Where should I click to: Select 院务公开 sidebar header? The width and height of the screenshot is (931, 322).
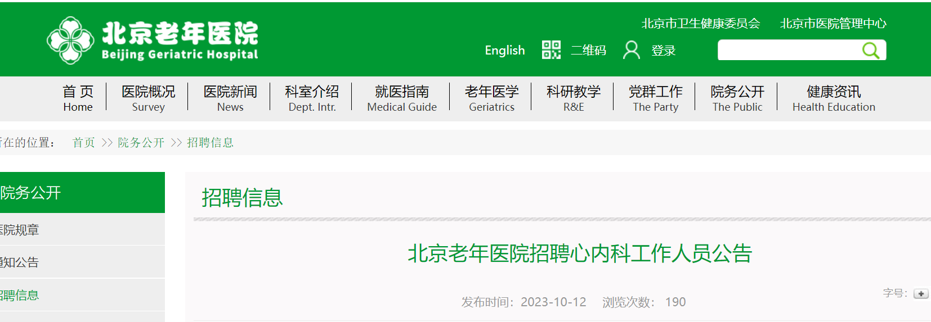click(82, 193)
